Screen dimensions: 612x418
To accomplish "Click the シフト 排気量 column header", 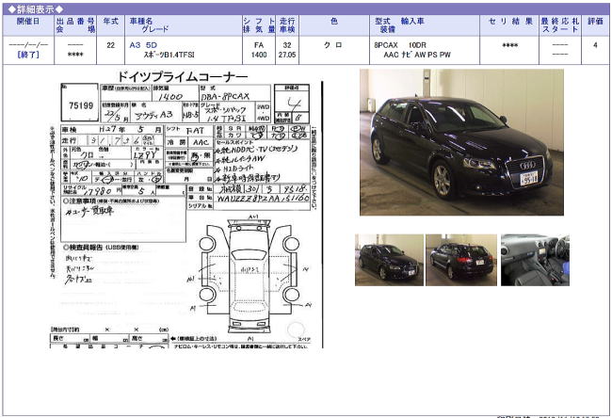I will (259, 25).
